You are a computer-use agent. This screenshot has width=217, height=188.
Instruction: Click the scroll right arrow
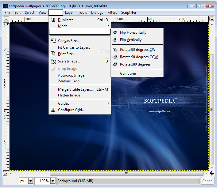tap(207, 173)
